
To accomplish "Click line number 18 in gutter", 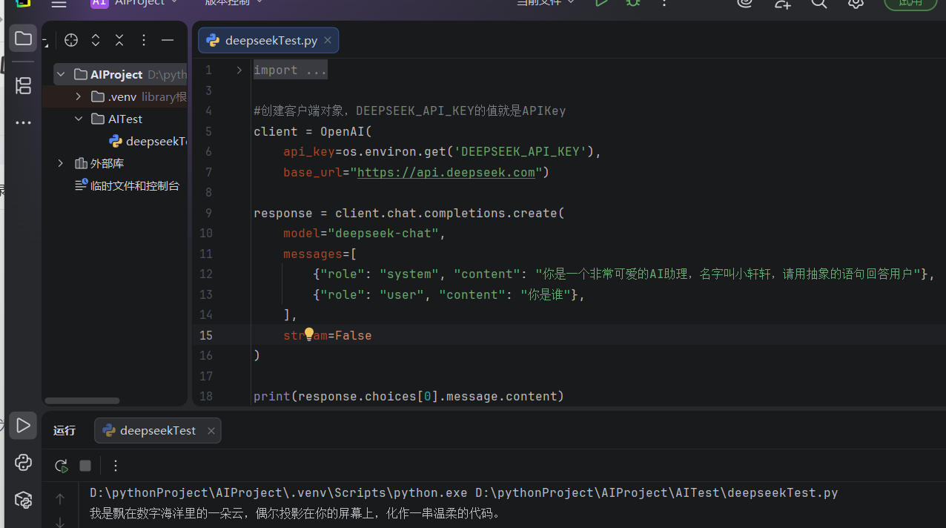I will click(x=205, y=396).
